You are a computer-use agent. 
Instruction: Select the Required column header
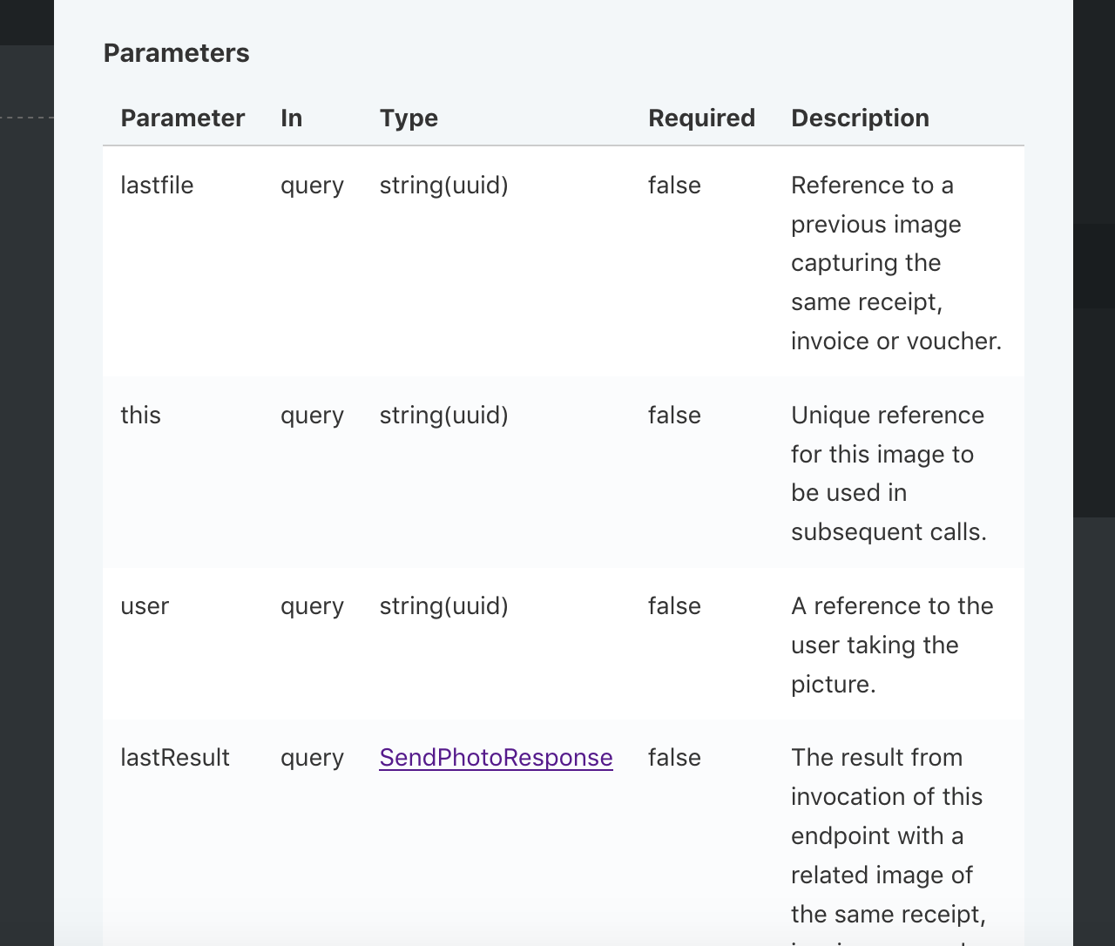coord(701,118)
